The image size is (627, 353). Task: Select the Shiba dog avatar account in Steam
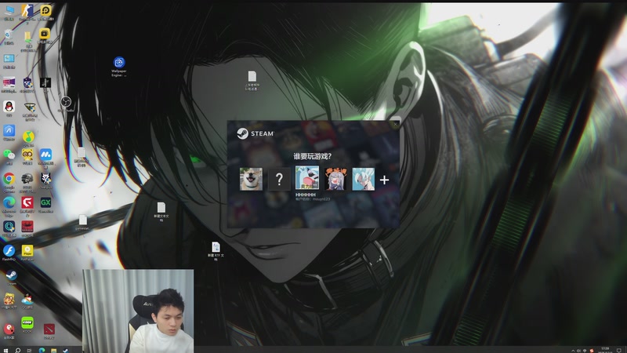point(251,179)
